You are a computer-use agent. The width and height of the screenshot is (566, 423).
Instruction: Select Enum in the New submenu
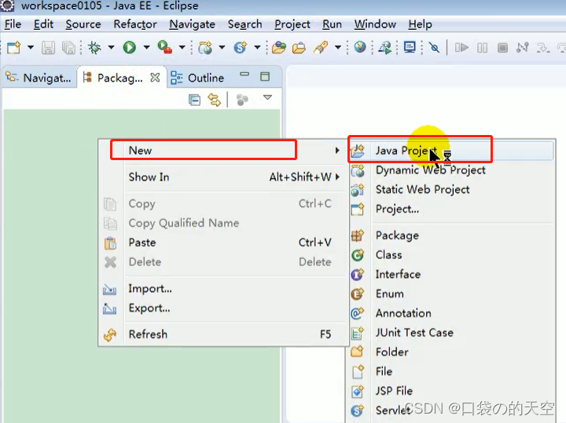coord(451,294)
